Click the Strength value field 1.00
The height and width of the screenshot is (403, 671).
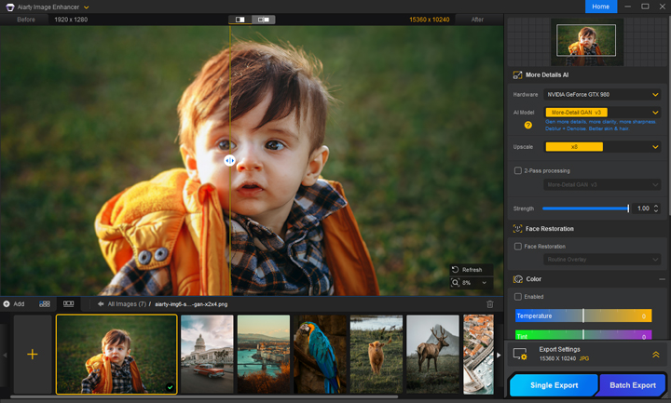point(643,208)
